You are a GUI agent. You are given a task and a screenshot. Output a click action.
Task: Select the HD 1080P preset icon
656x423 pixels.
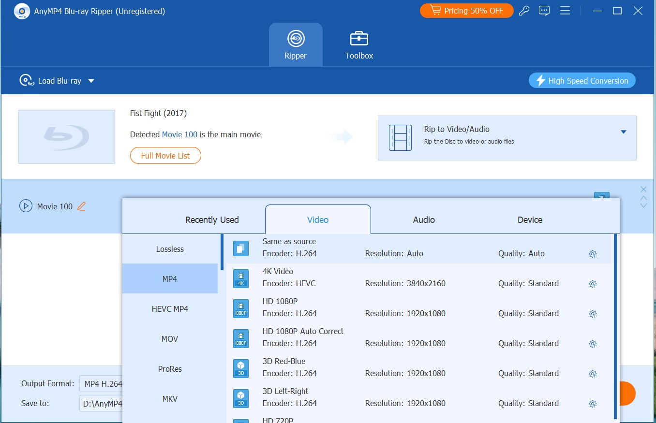240,308
